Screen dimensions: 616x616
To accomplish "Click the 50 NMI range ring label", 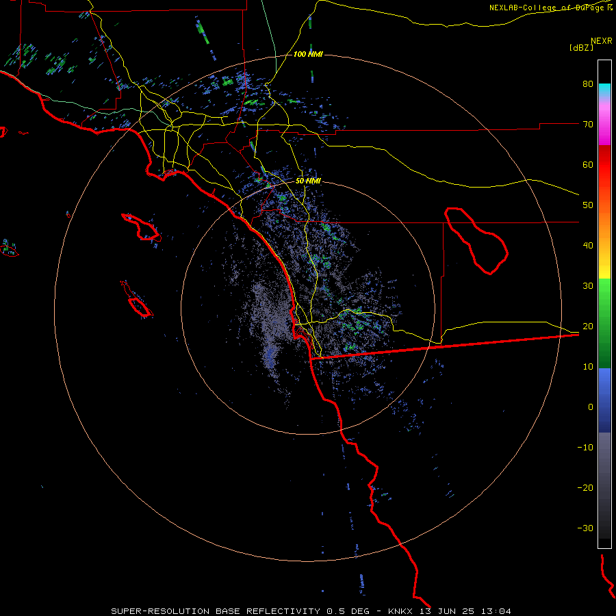I will point(308,181).
